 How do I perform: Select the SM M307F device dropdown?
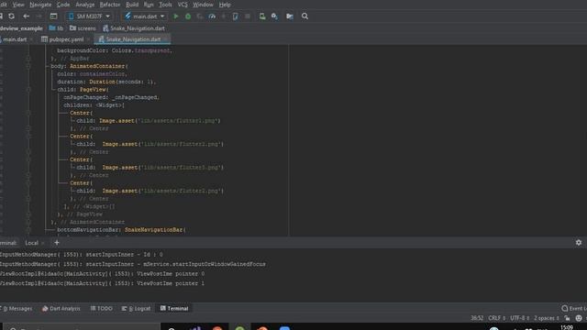[x=90, y=16]
